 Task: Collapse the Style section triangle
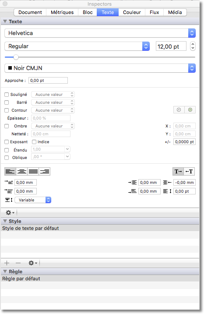(x=5, y=221)
